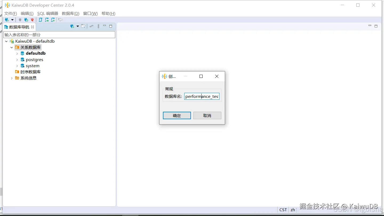
Task: Click the 数据库名 text field in dialog
Action: tap(202, 97)
